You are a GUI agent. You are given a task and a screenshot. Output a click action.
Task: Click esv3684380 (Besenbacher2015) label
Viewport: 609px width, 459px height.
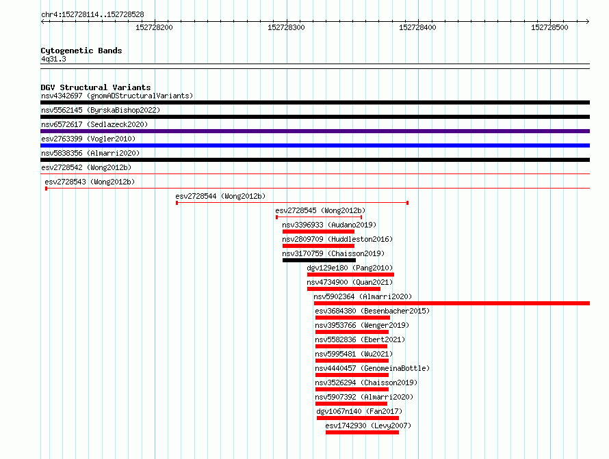point(372,311)
